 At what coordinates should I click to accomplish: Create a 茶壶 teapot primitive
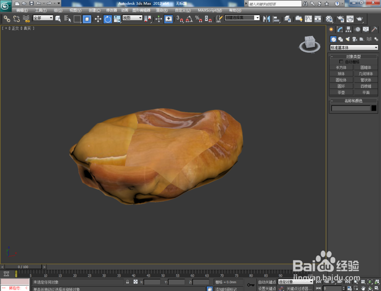click(x=341, y=92)
